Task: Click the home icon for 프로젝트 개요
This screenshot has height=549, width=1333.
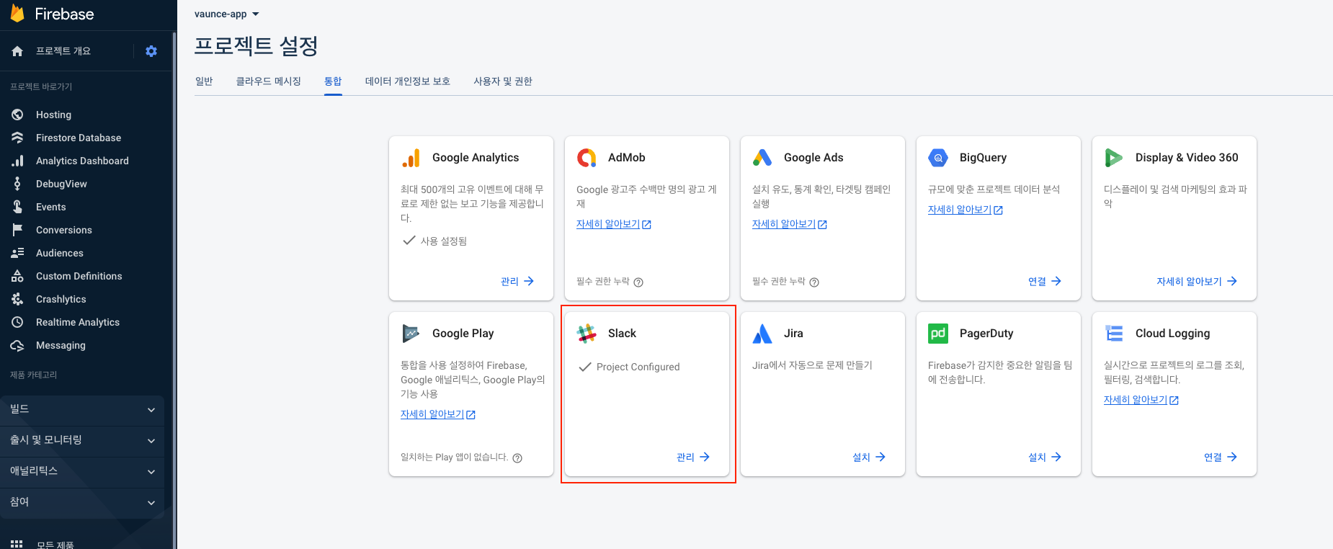Action: (17, 51)
